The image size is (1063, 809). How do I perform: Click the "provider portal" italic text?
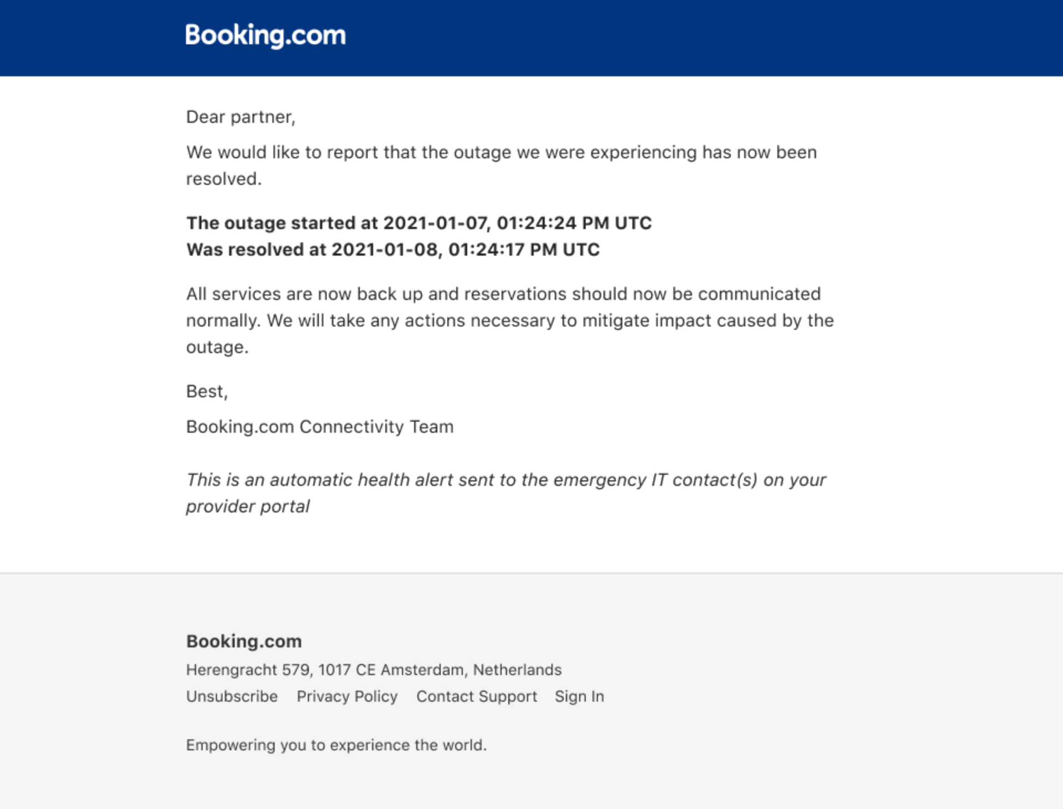point(247,506)
